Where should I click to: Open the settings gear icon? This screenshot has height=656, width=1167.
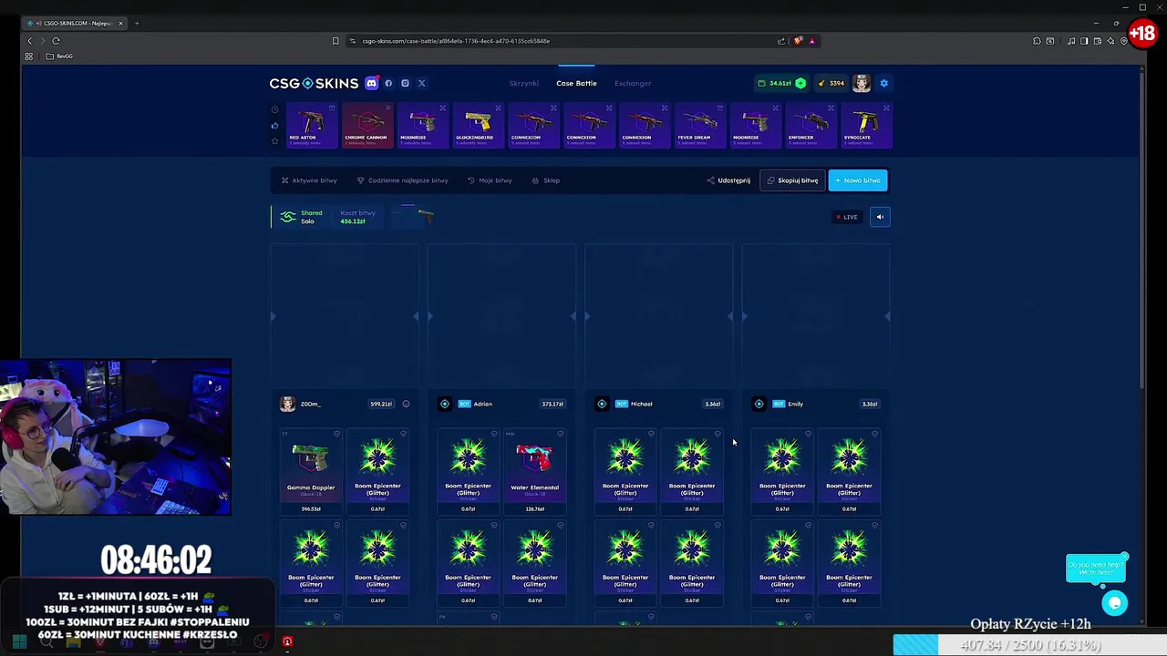[x=883, y=83]
